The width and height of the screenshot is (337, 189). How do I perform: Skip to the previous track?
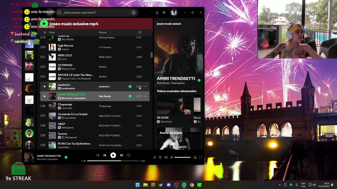point(105,155)
